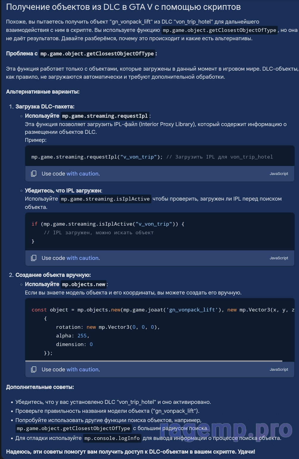Click JavaScript label under objects.new code block

click(279, 369)
